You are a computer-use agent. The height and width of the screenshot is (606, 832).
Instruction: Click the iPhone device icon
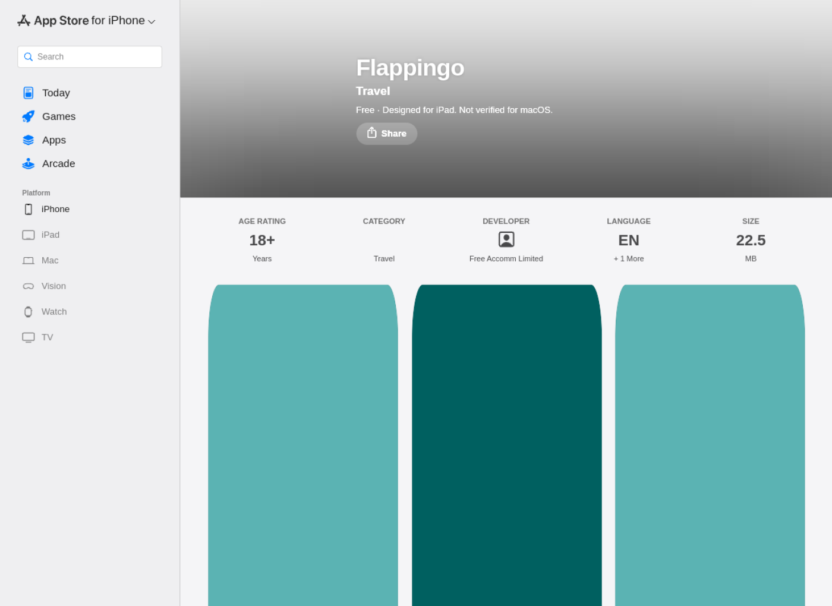(28, 209)
